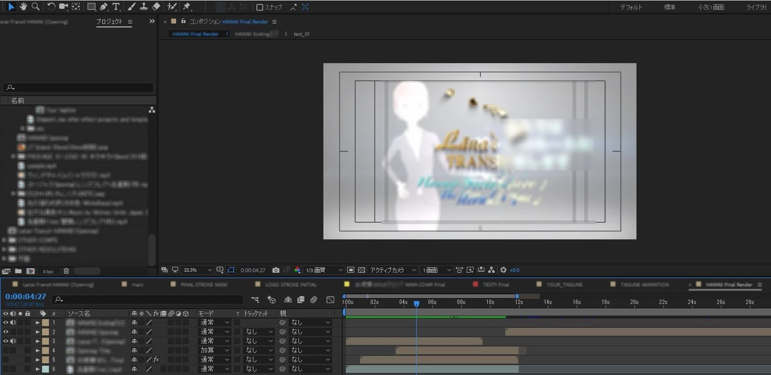The width and height of the screenshot is (771, 375).
Task: Toggle the effects fx switch on layer 5
Action: click(x=156, y=359)
